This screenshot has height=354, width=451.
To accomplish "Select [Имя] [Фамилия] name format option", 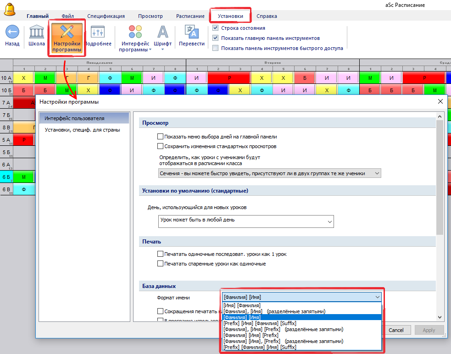I will [242, 305].
